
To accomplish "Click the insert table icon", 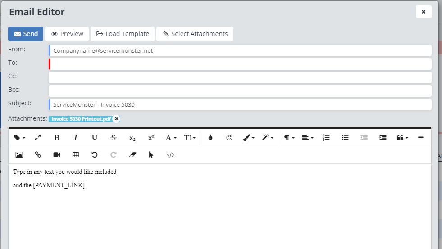I will (76, 154).
